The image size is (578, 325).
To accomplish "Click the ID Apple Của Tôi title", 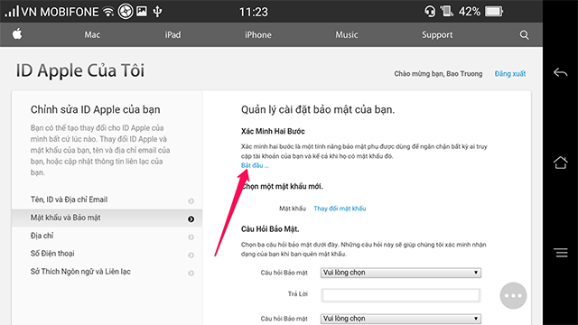I will pyautogui.click(x=80, y=70).
